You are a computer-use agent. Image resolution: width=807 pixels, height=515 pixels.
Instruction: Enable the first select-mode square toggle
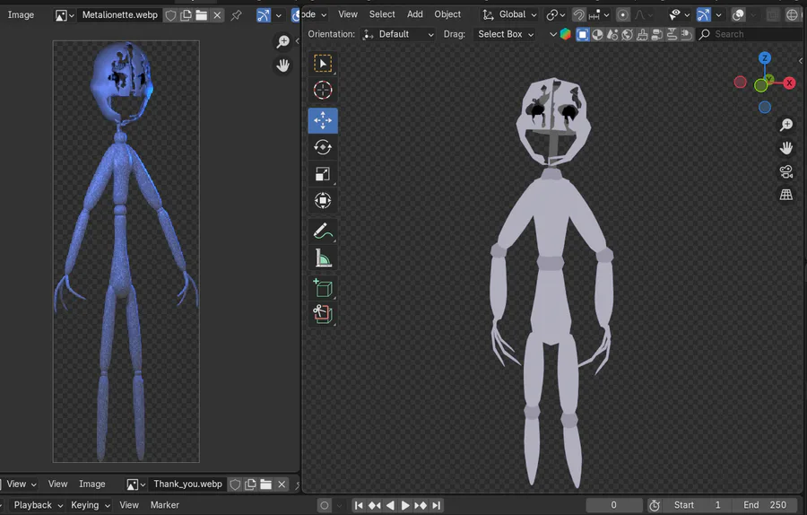(x=583, y=34)
